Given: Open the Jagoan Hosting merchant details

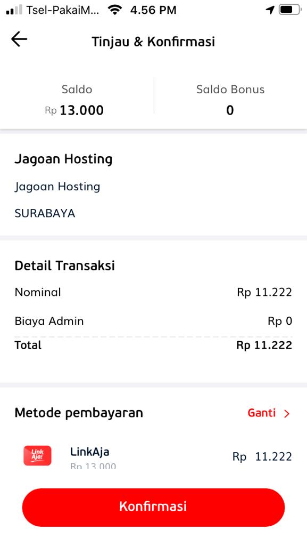Looking at the screenshot, I should pos(64,159).
